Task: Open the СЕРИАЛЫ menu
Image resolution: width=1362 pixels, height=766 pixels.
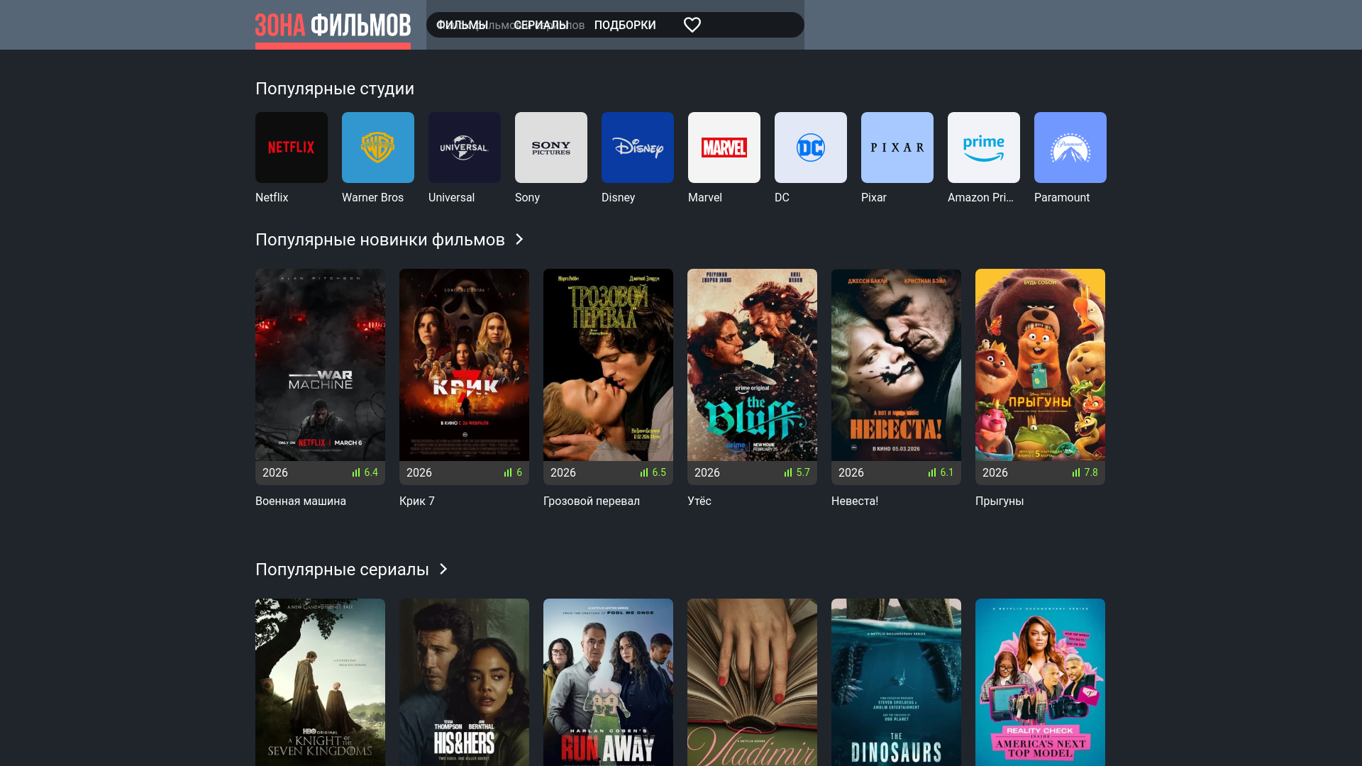Action: (x=541, y=25)
